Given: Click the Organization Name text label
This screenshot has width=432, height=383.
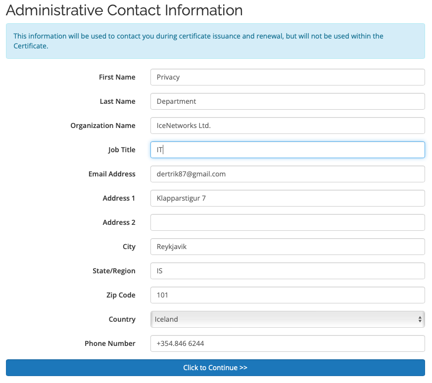Looking at the screenshot, I should click(103, 126).
